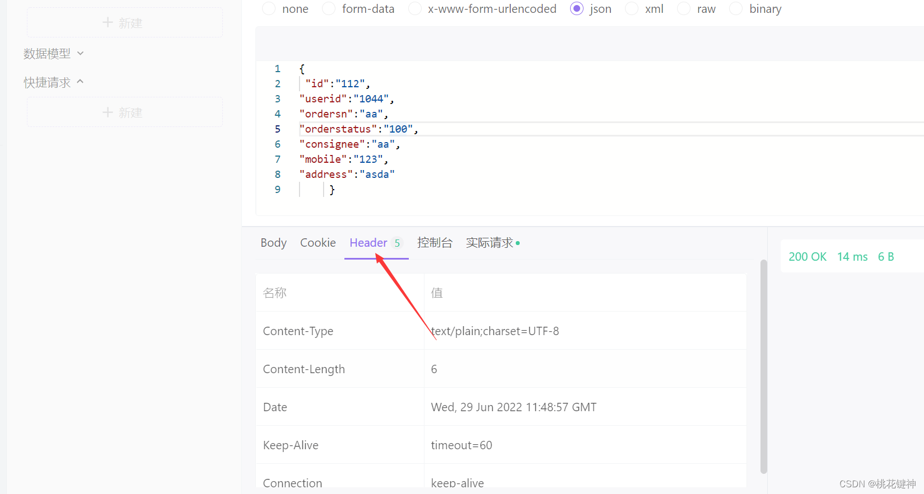Collapse the 快捷请求 section chevron
924x494 pixels.
click(80, 82)
